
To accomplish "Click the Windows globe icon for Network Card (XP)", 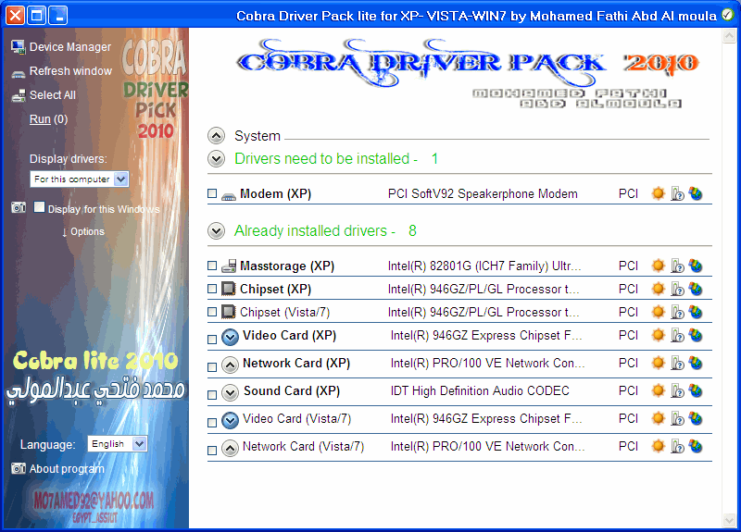I will point(696,364).
